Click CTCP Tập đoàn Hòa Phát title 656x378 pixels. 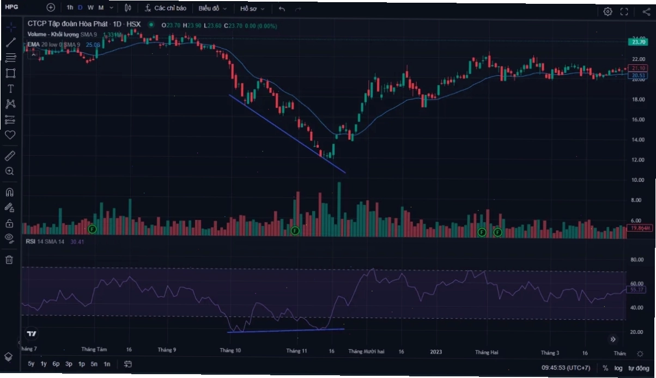click(x=68, y=25)
